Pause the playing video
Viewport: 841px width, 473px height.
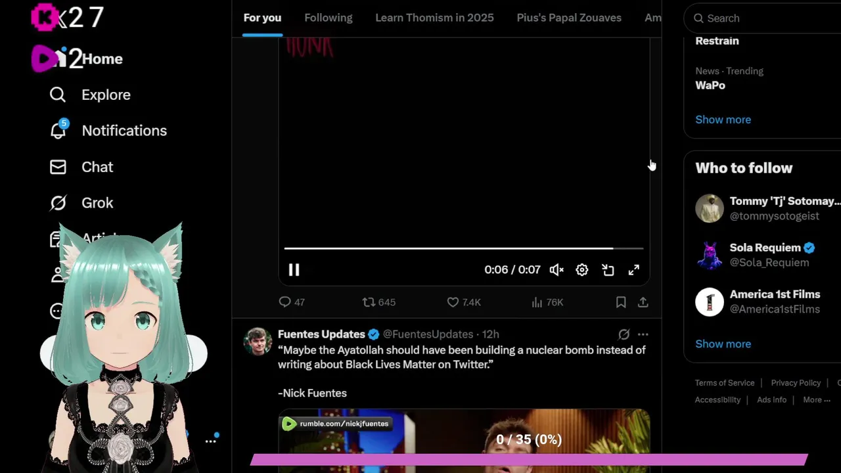pos(294,270)
